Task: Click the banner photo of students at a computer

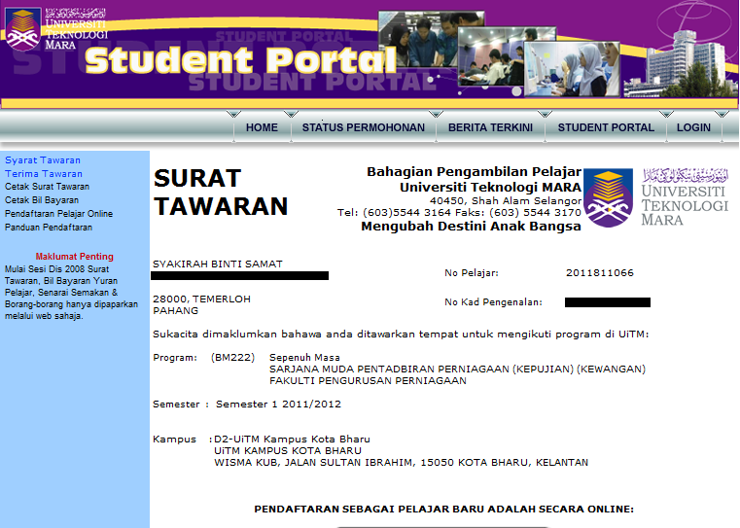Action: point(572,69)
